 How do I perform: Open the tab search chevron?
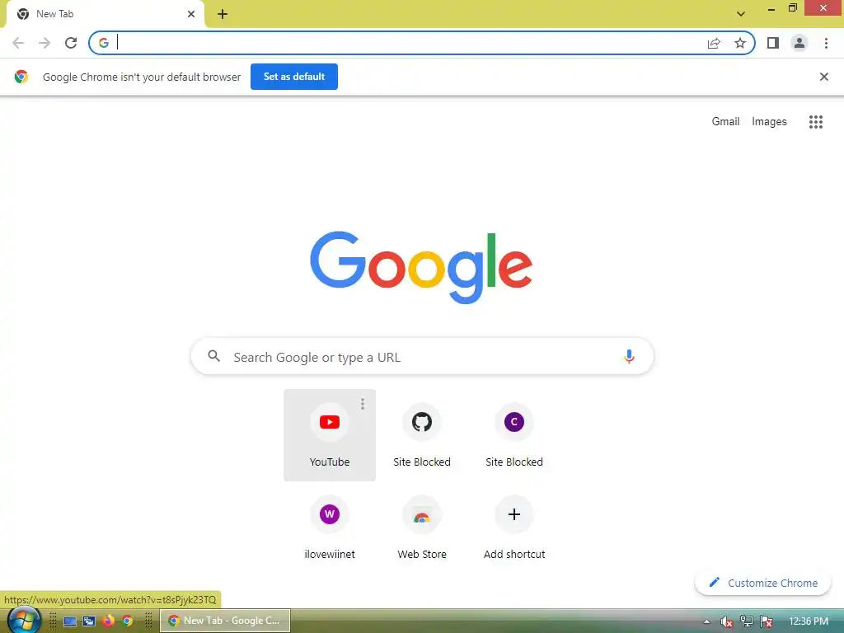(x=741, y=14)
